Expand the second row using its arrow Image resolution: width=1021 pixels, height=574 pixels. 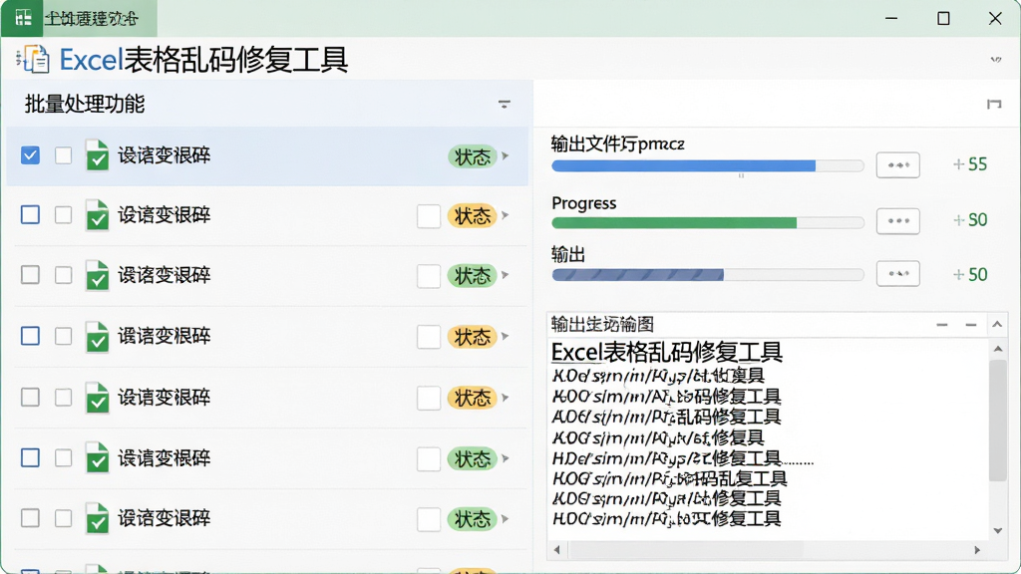coord(506,215)
